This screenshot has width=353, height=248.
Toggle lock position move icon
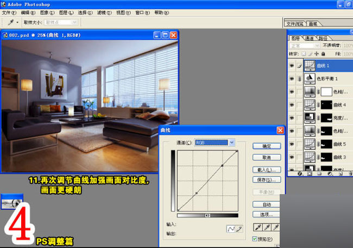tap(317, 54)
